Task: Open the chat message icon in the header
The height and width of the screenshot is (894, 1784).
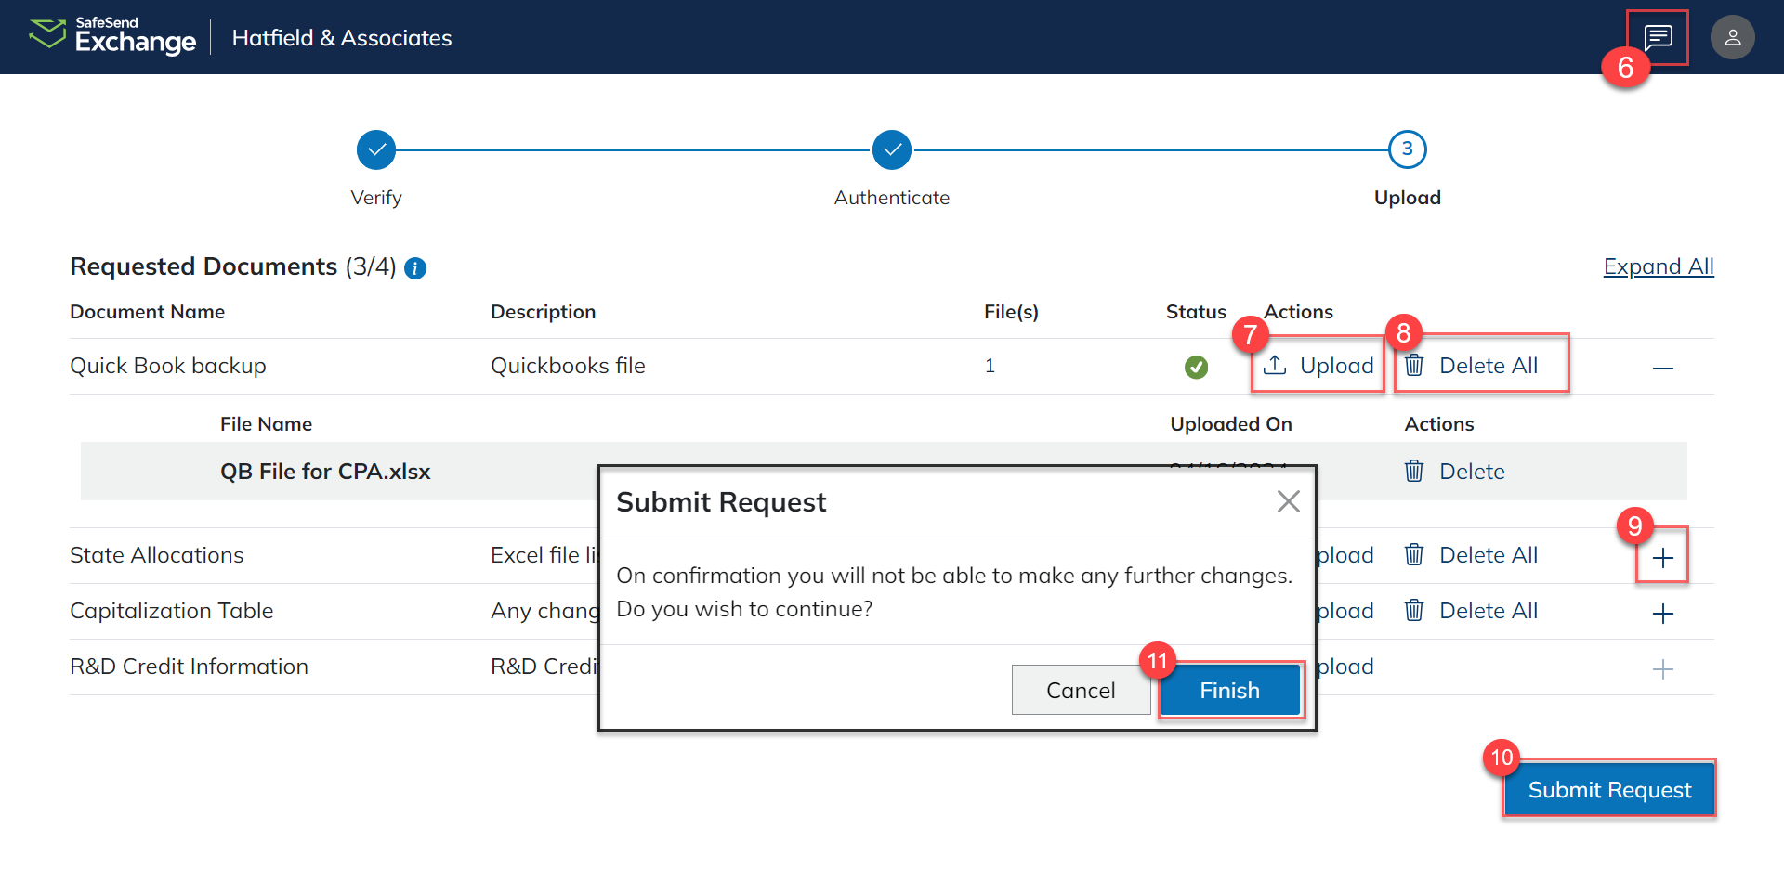Action: (1657, 37)
